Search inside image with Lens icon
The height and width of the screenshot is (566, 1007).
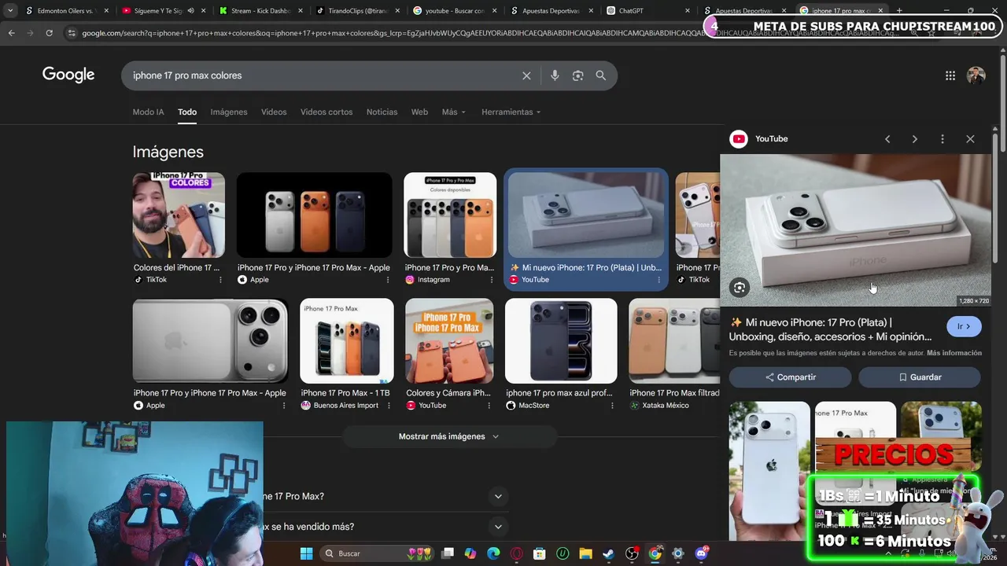[740, 288]
